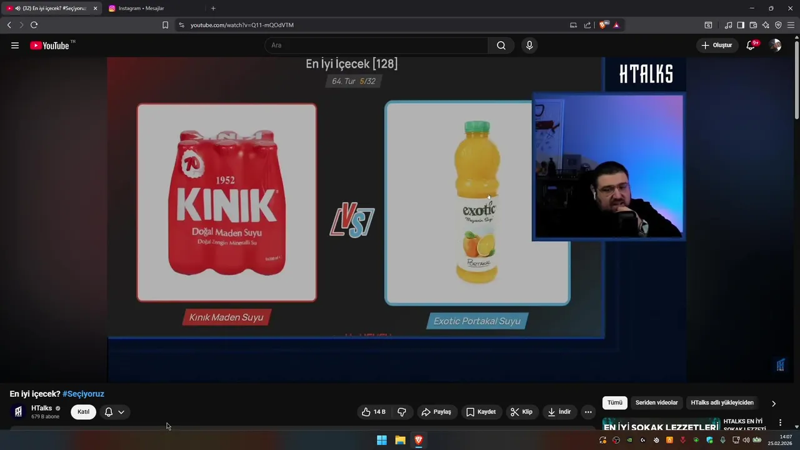Open the network tray icon
This screenshot has width=800, height=450.
[736, 440]
